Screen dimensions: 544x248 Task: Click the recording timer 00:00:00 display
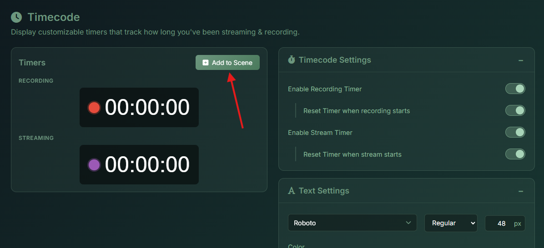147,108
